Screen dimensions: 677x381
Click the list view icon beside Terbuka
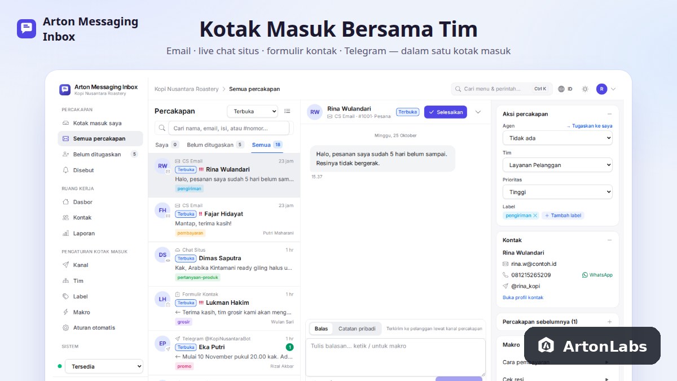pos(287,111)
